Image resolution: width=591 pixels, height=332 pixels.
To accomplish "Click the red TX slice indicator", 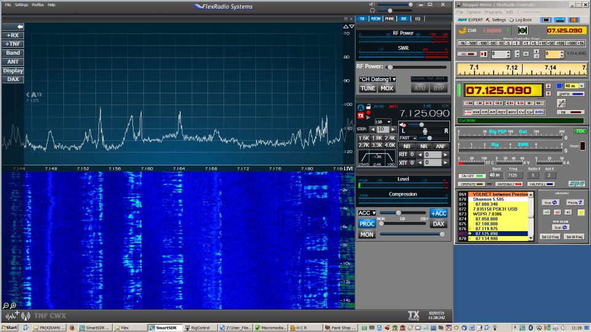I will pos(361,115).
